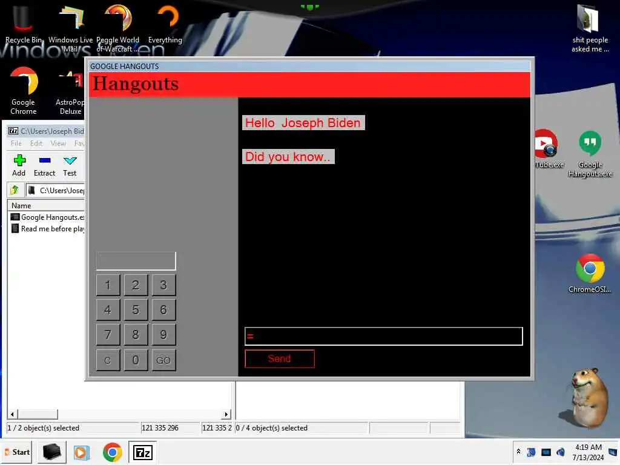Open the 'shit people asked me' folder
The image size is (620, 465).
click(590, 28)
